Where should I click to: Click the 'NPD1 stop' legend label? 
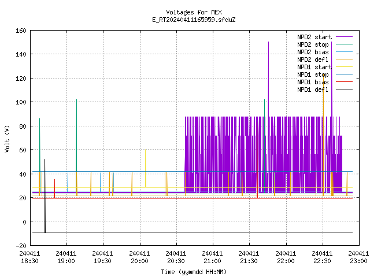coord(313,74)
